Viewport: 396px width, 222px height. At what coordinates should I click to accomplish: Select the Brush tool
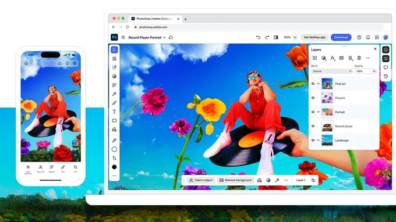click(x=114, y=103)
